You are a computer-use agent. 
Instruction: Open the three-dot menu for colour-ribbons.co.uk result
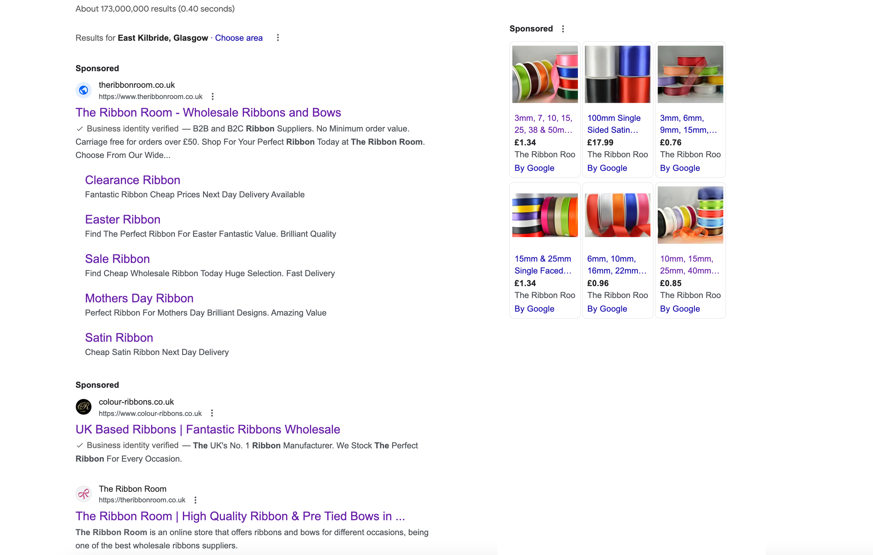coord(212,413)
